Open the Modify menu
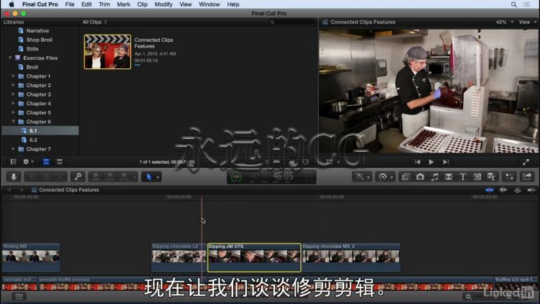540x304 pixels. [163, 4]
